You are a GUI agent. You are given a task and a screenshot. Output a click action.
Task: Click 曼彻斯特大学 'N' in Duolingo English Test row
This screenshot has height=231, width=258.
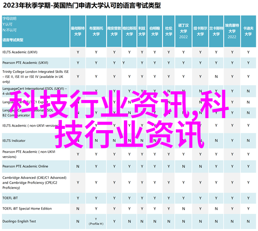pyautogui.click(x=78, y=222)
